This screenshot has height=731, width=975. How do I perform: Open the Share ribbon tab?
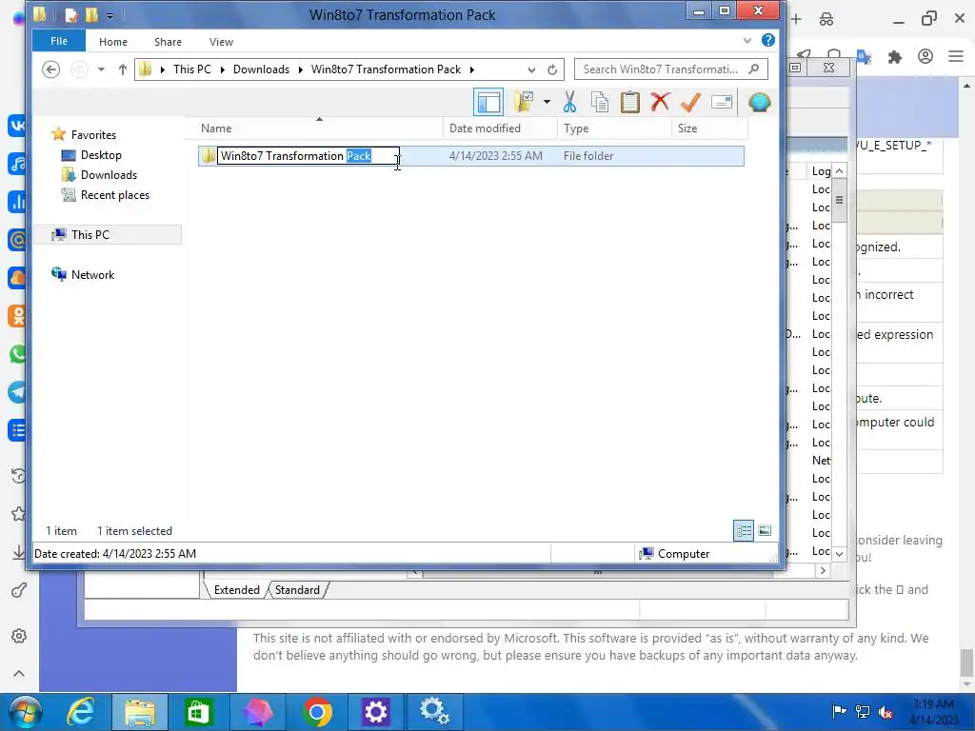[168, 42]
